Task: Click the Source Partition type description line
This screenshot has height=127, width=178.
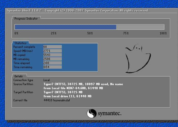Action: click(83, 84)
